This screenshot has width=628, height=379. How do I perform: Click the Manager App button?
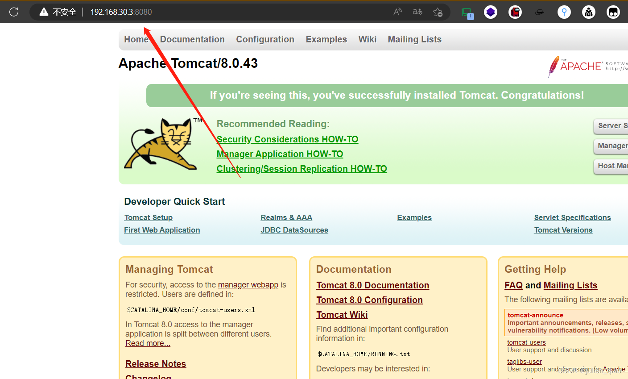tap(611, 146)
